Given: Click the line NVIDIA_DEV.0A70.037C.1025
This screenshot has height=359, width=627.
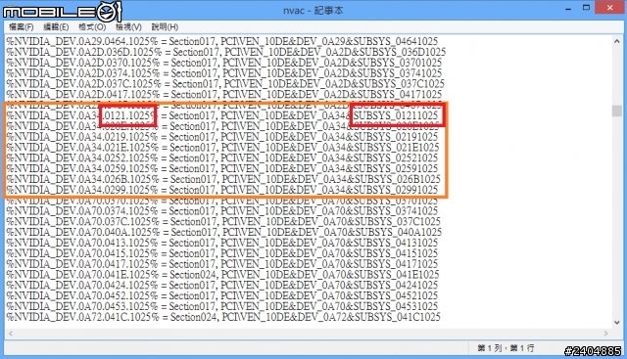Looking at the screenshot, I should pos(223,222).
